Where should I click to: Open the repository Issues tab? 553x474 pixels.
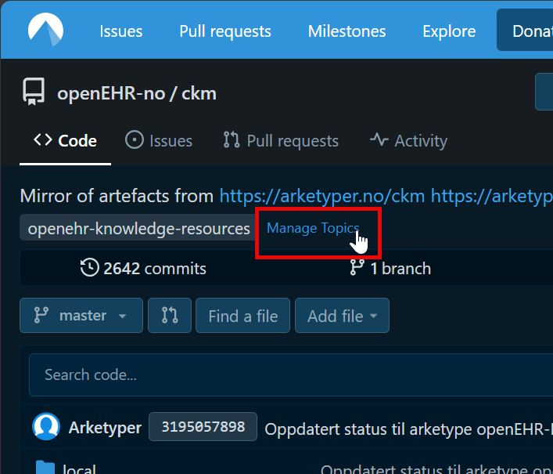[159, 141]
